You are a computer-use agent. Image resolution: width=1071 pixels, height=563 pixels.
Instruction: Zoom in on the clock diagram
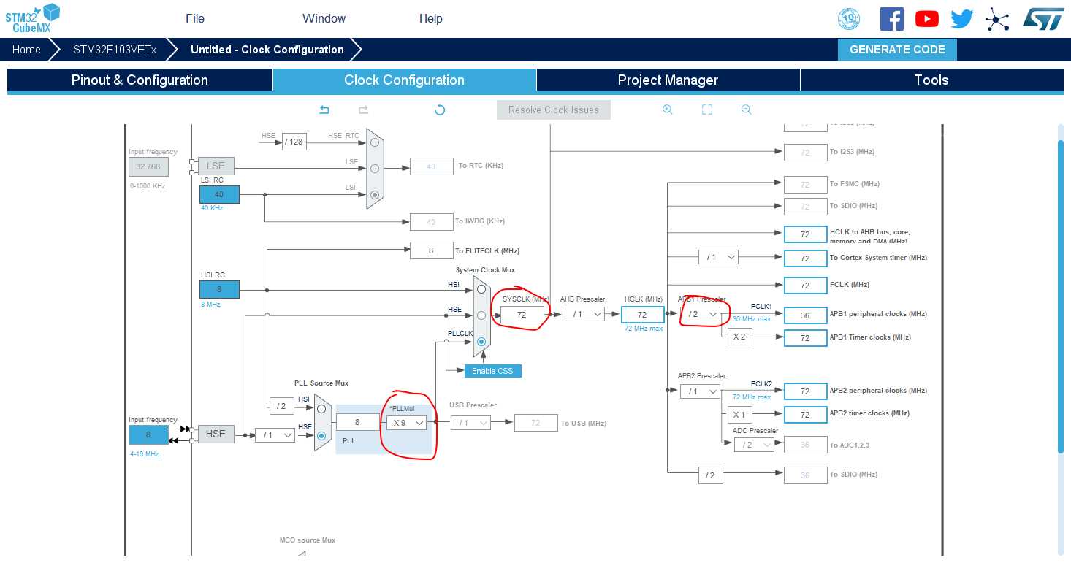pyautogui.click(x=667, y=110)
